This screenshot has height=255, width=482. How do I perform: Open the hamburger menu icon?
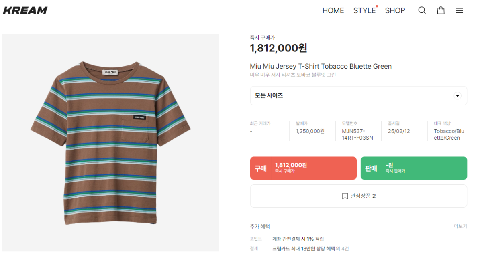(460, 10)
